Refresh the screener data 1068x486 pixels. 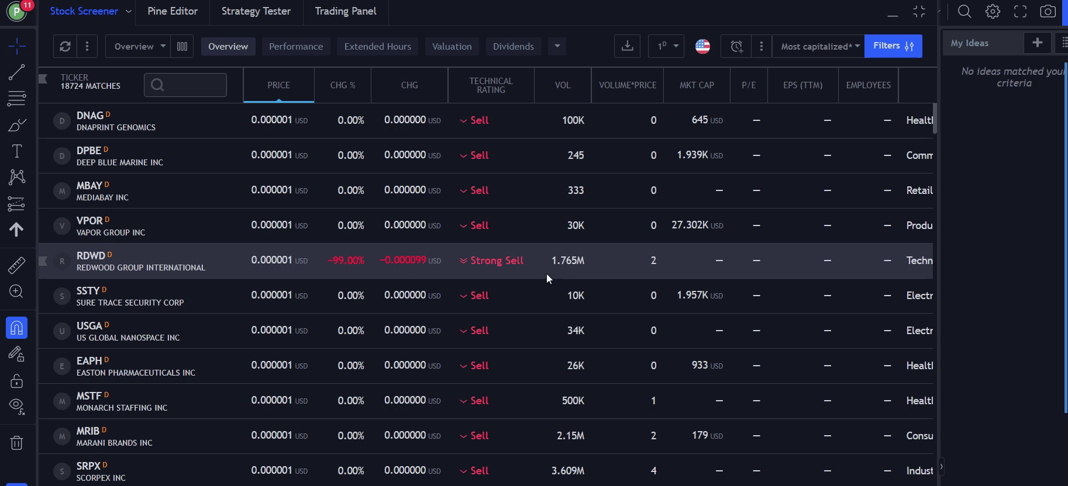pos(65,46)
